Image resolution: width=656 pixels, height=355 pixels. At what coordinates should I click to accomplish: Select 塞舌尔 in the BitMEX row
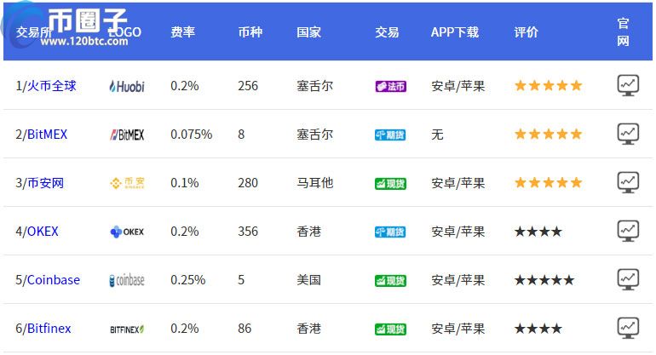[314, 135]
